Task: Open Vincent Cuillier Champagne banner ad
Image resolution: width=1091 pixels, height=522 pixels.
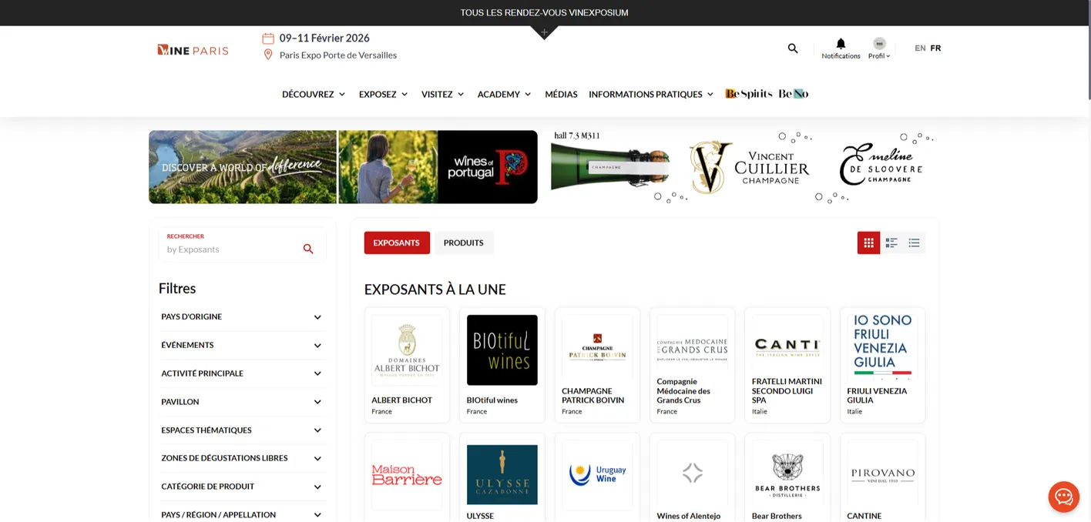Action: [x=745, y=166]
